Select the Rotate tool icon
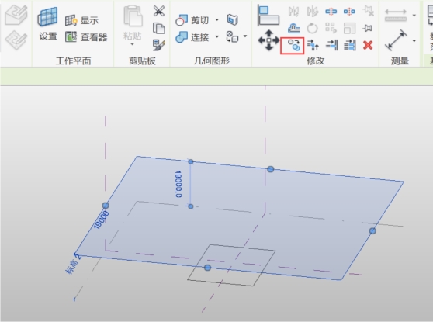Screen dimensions: 433x322 tap(312, 28)
